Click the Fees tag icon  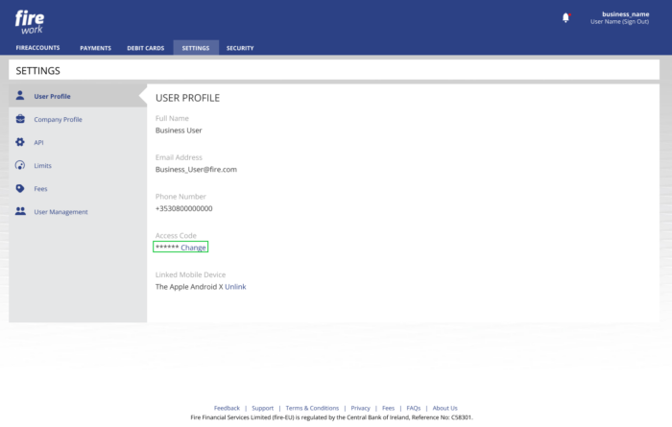[20, 188]
